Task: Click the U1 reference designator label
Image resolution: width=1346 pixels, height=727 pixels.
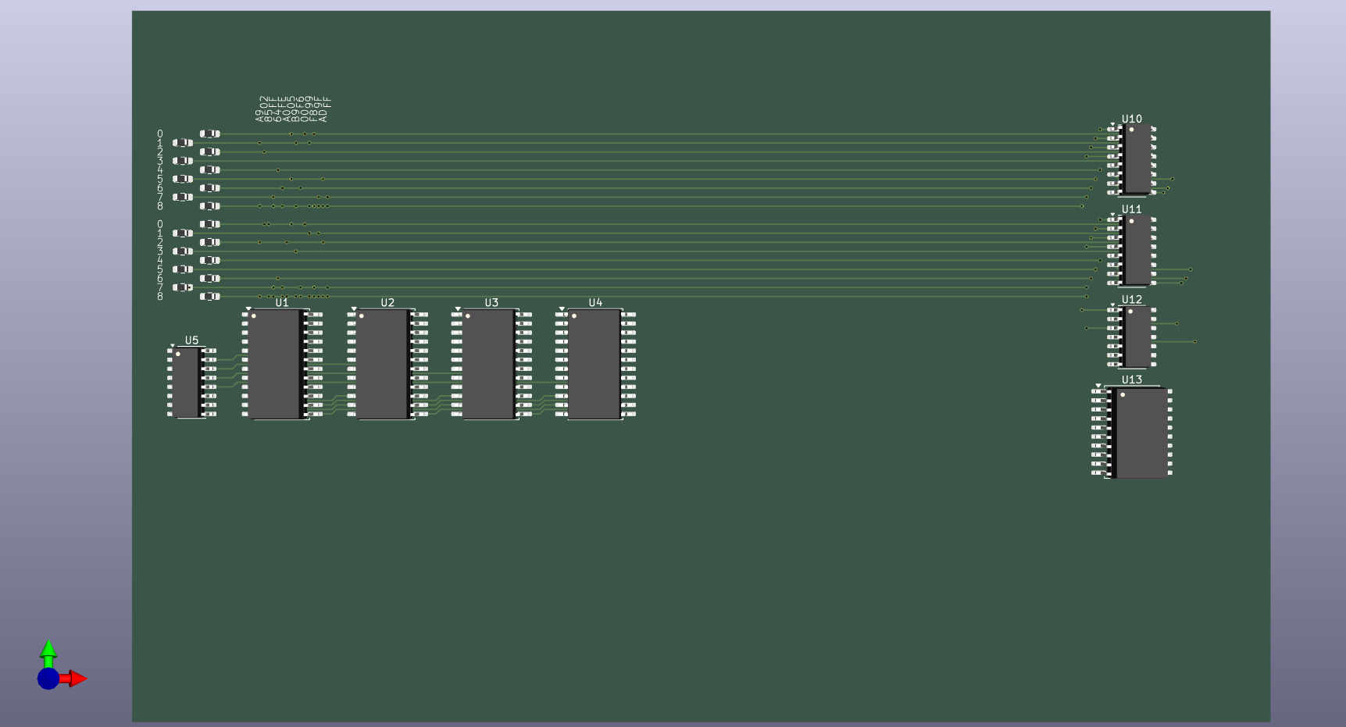Action: [x=282, y=302]
